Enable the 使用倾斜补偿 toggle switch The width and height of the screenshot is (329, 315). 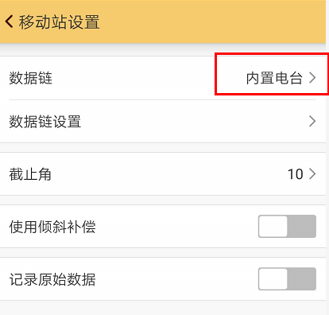(x=287, y=226)
